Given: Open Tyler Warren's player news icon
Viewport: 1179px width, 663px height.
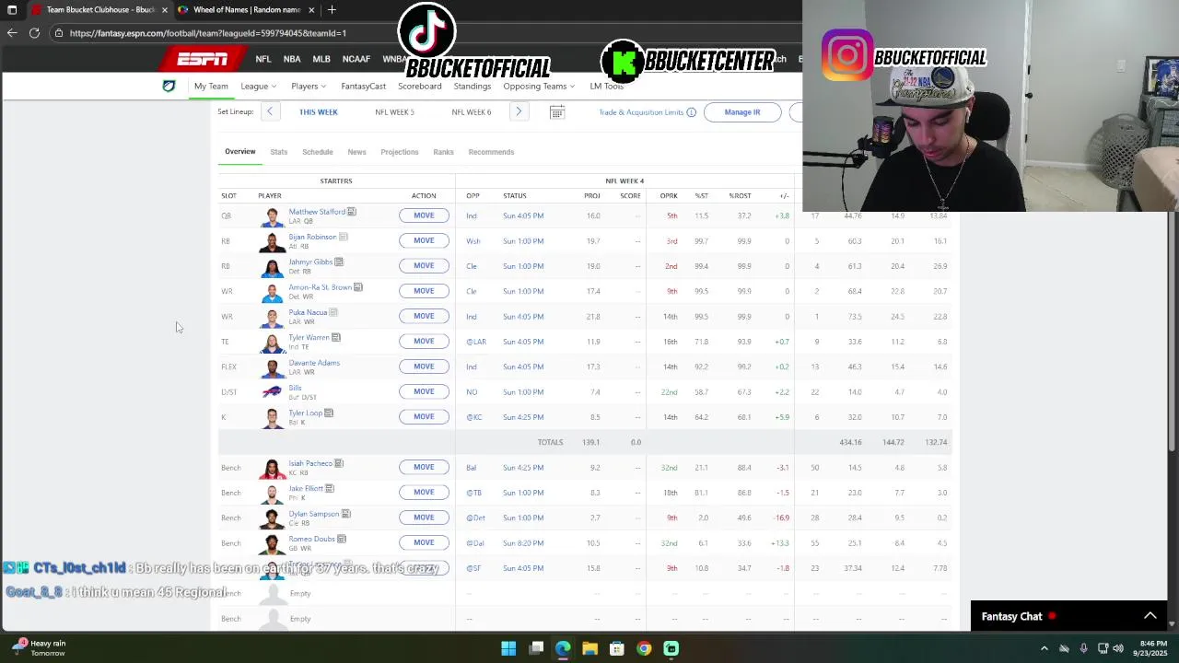Looking at the screenshot, I should coord(336,337).
